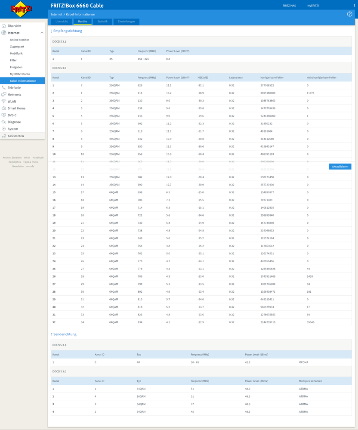Click the Smart Home icon in sidebar
358x430 pixels.
point(4,108)
